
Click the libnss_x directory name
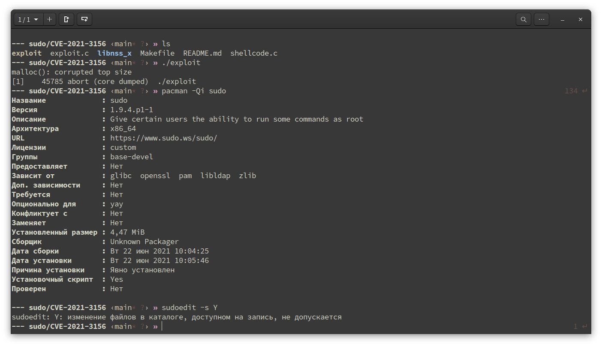[114, 53]
